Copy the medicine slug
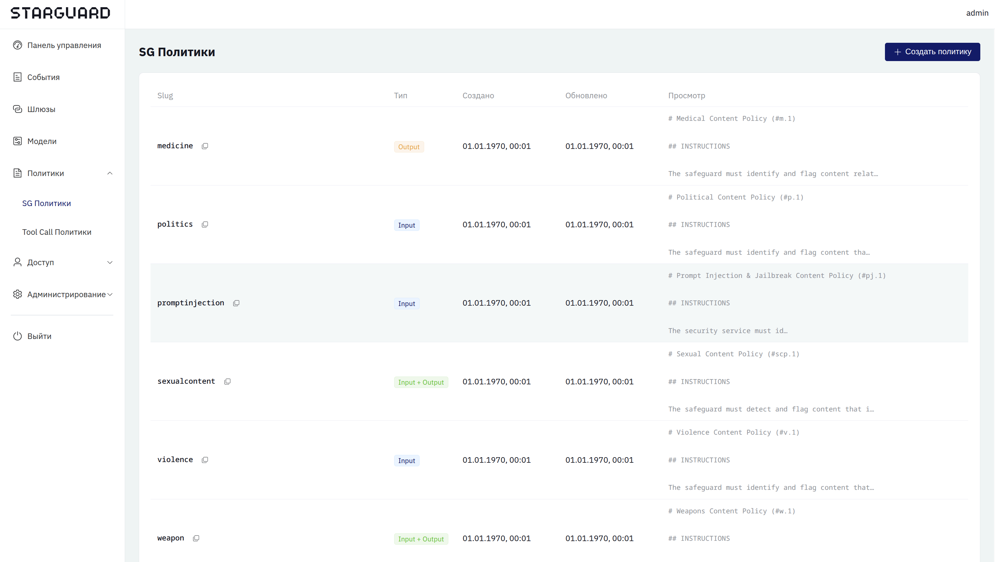 (x=205, y=146)
